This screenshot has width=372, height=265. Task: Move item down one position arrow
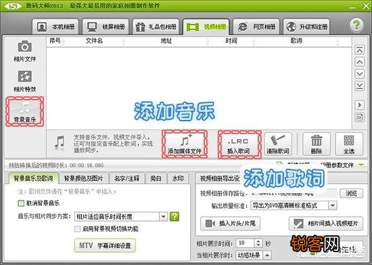[359, 74]
